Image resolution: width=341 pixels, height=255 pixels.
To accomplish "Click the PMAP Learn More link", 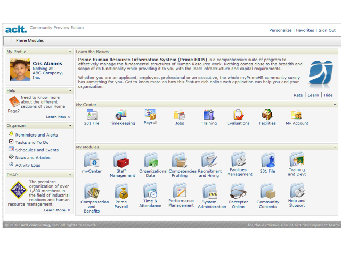I will point(57,210).
